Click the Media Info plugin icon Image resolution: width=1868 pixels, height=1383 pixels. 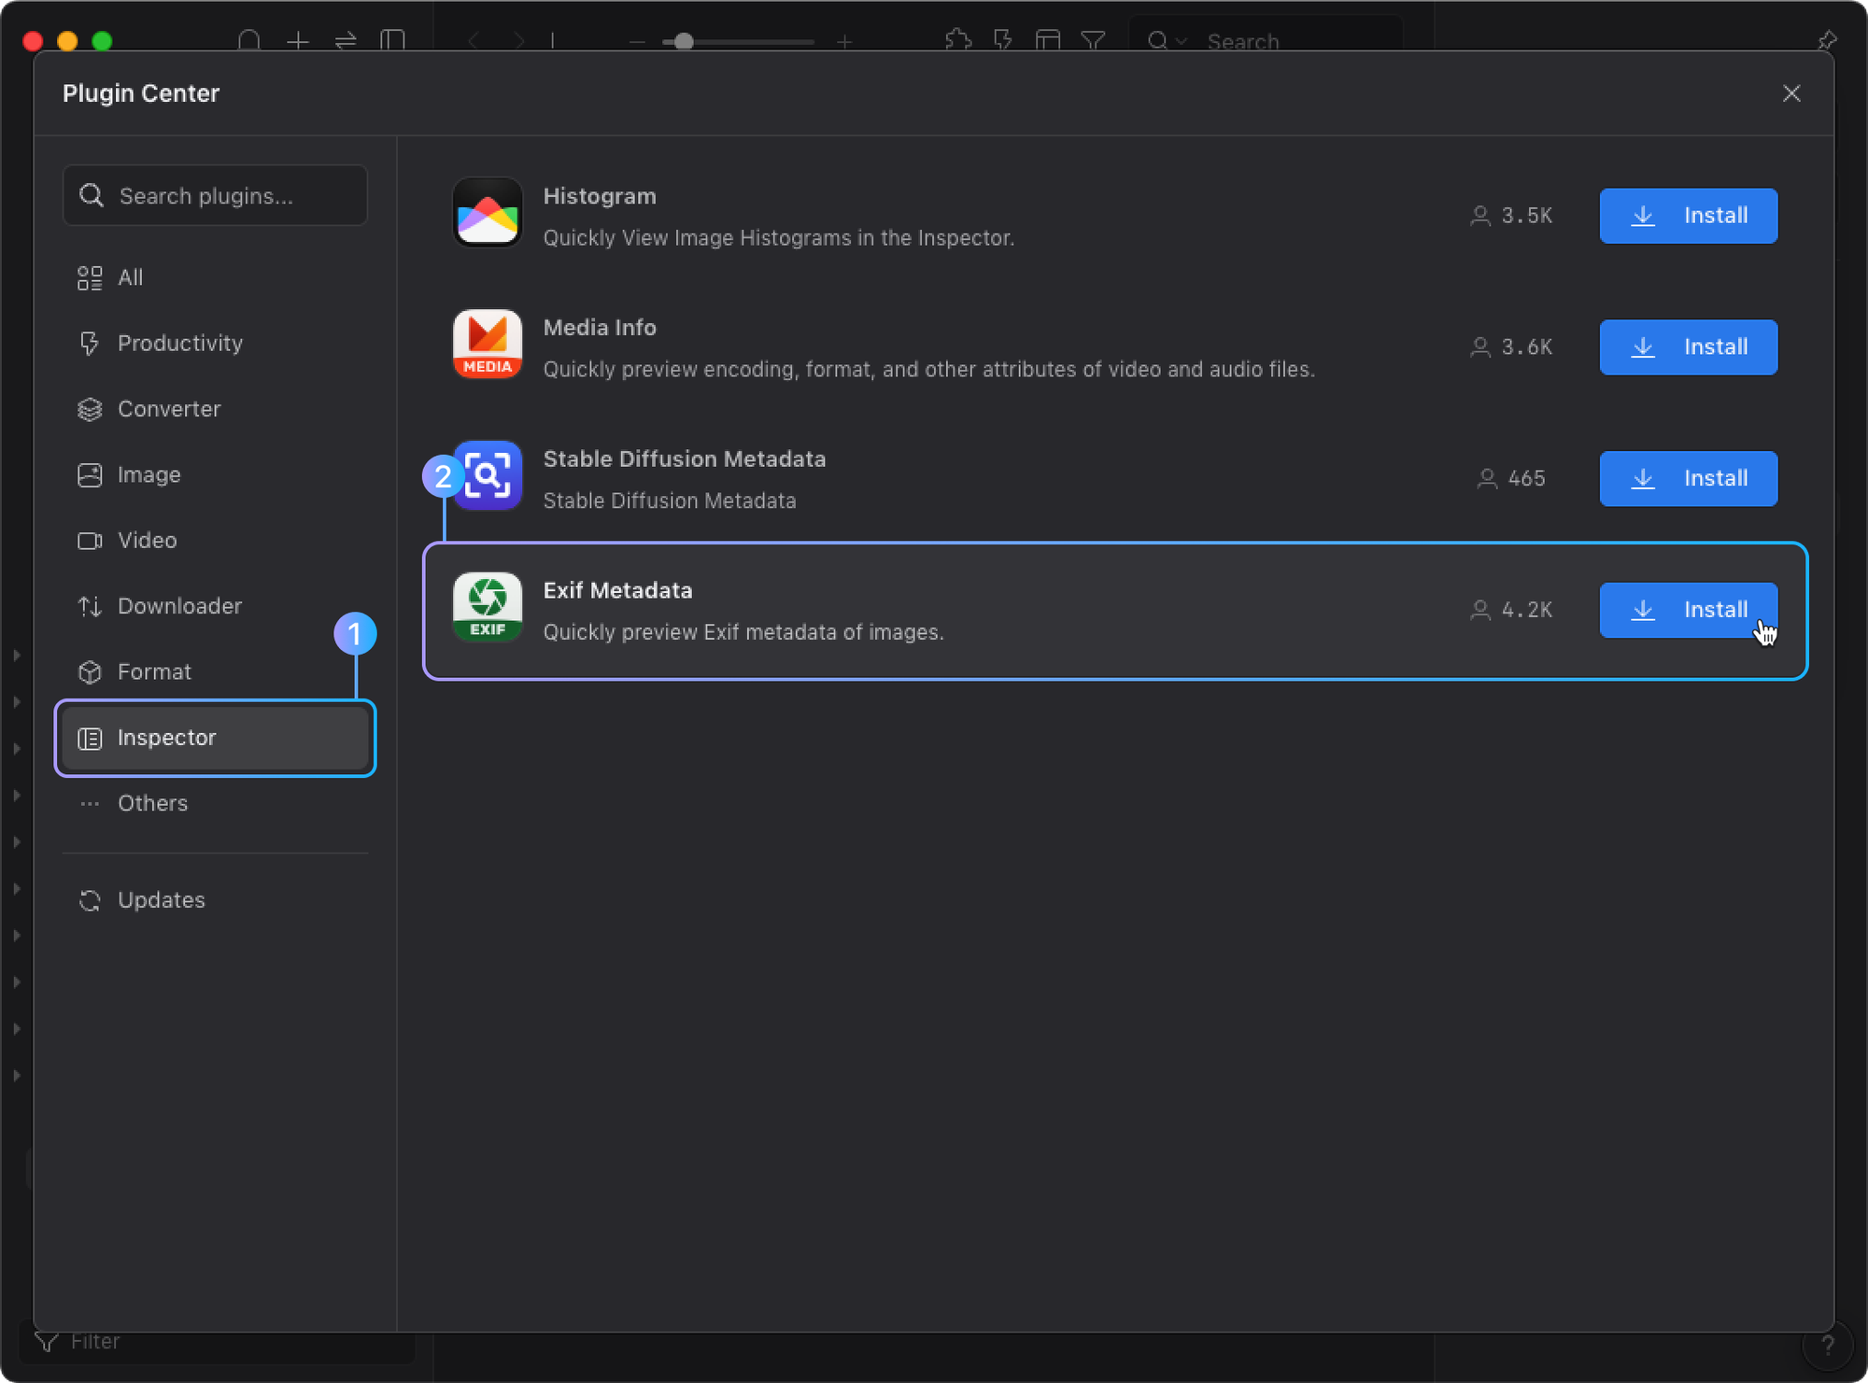tap(488, 345)
